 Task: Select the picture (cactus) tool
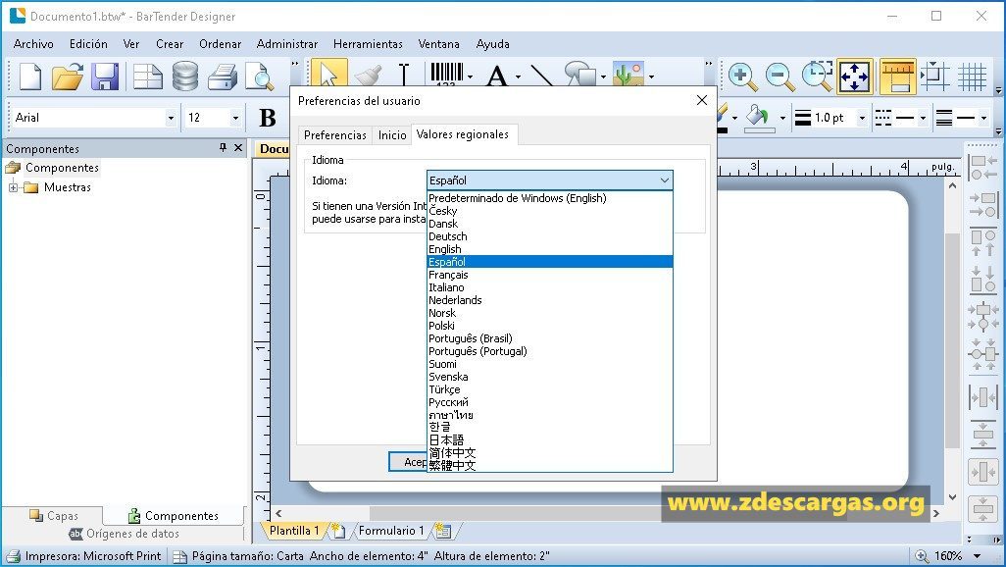[x=629, y=74]
